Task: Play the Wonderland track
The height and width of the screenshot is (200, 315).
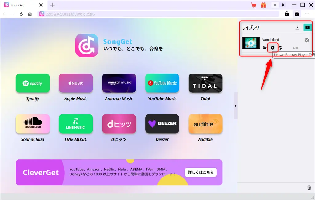Action: coord(273,48)
